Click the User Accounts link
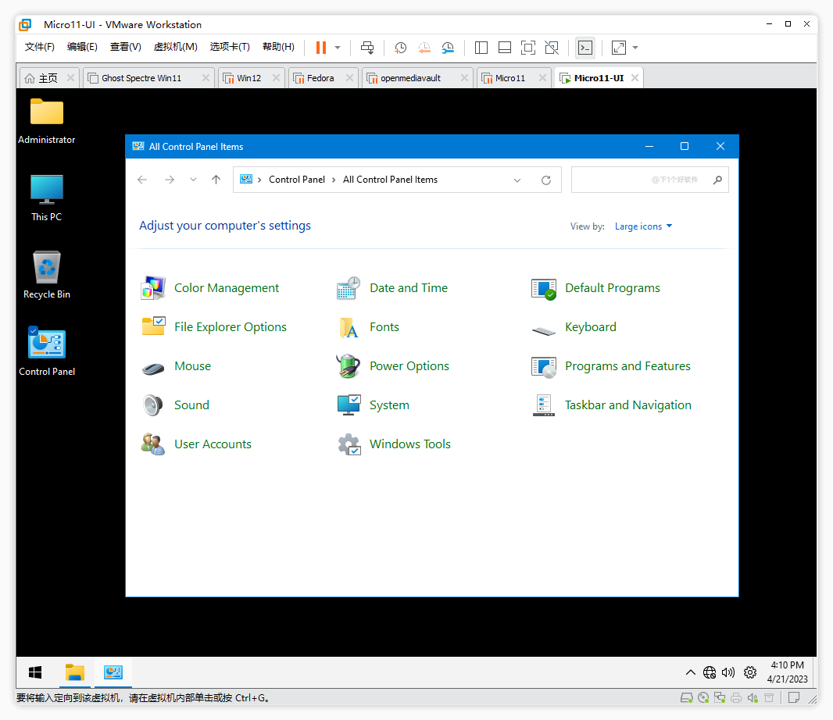Image resolution: width=833 pixels, height=720 pixels. 213,444
